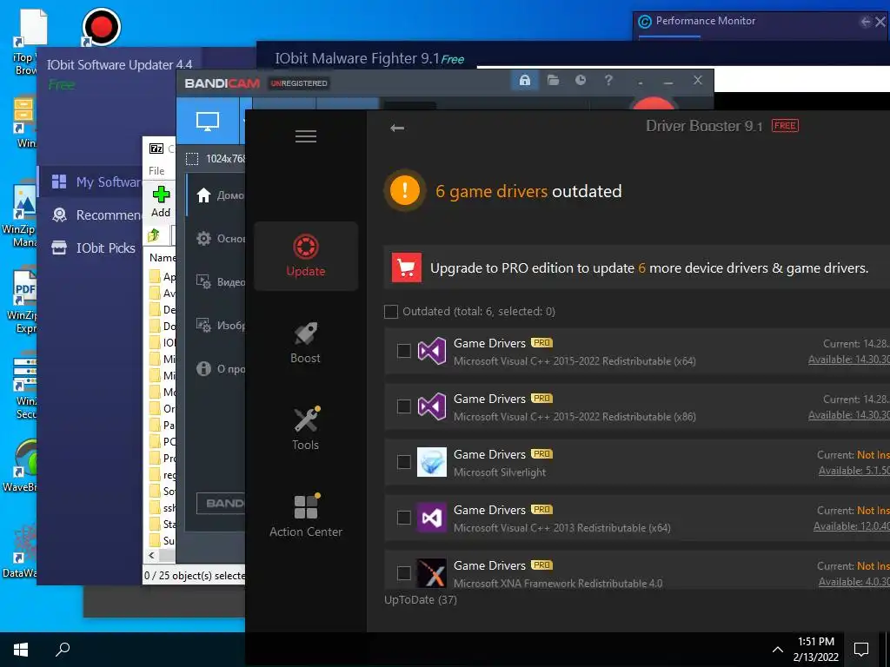The height and width of the screenshot is (667, 890).
Task: Click Bandicam UNREGISTERED badge
Action: pyautogui.click(x=299, y=83)
